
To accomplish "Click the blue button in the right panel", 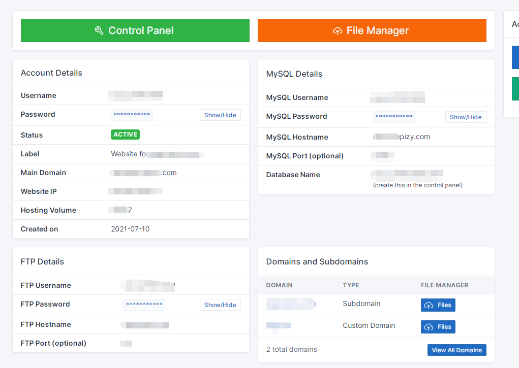I will coord(515,57).
